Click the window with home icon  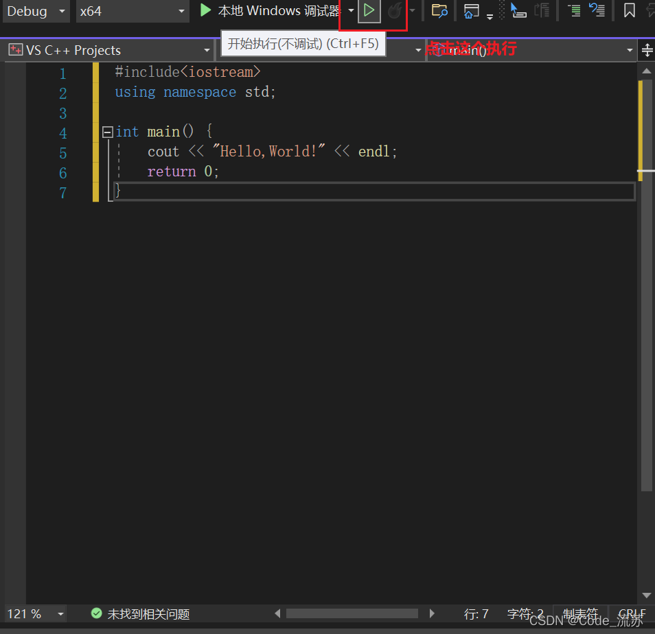[x=471, y=11]
